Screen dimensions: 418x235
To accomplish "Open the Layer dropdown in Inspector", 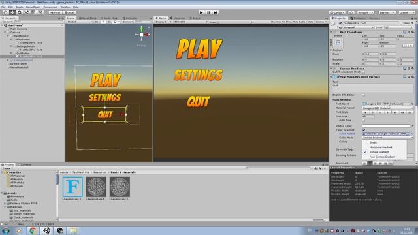I will [x=398, y=27].
